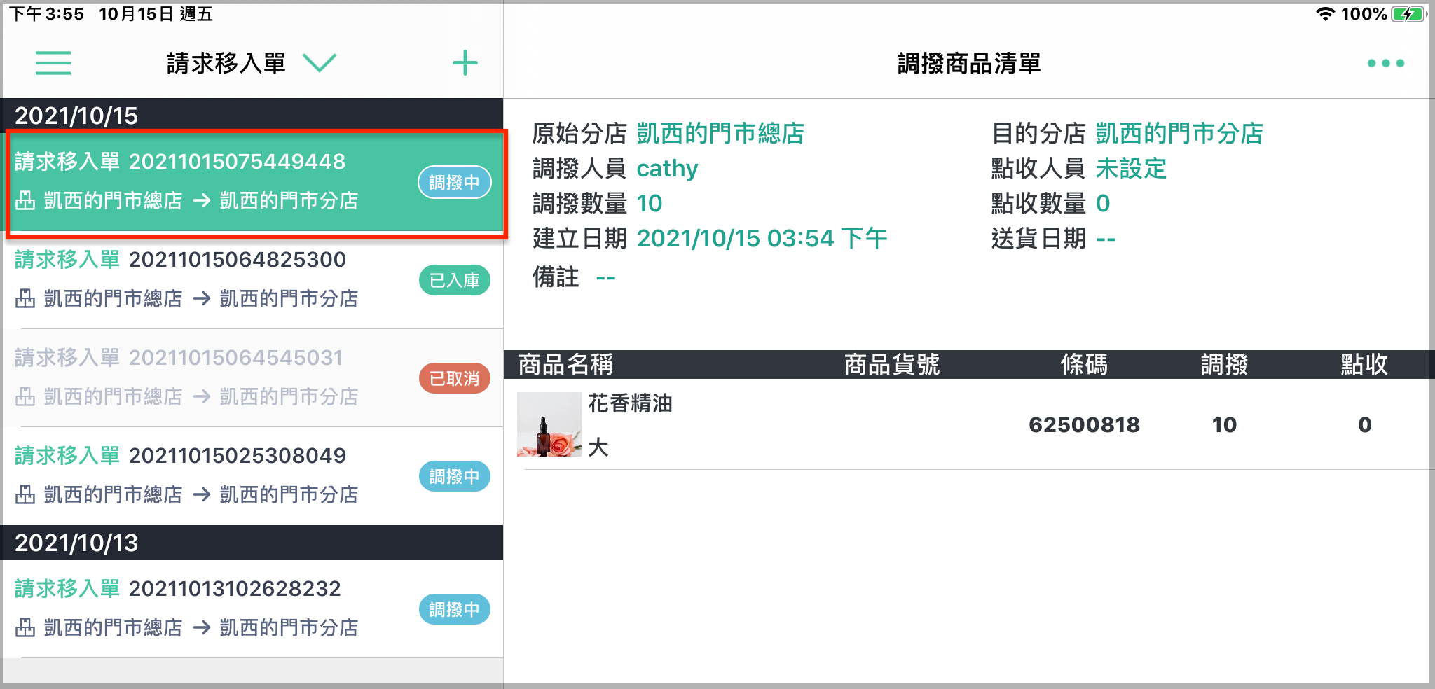
Task: Click store icon on request 20211013102628232 row
Action: tap(25, 628)
